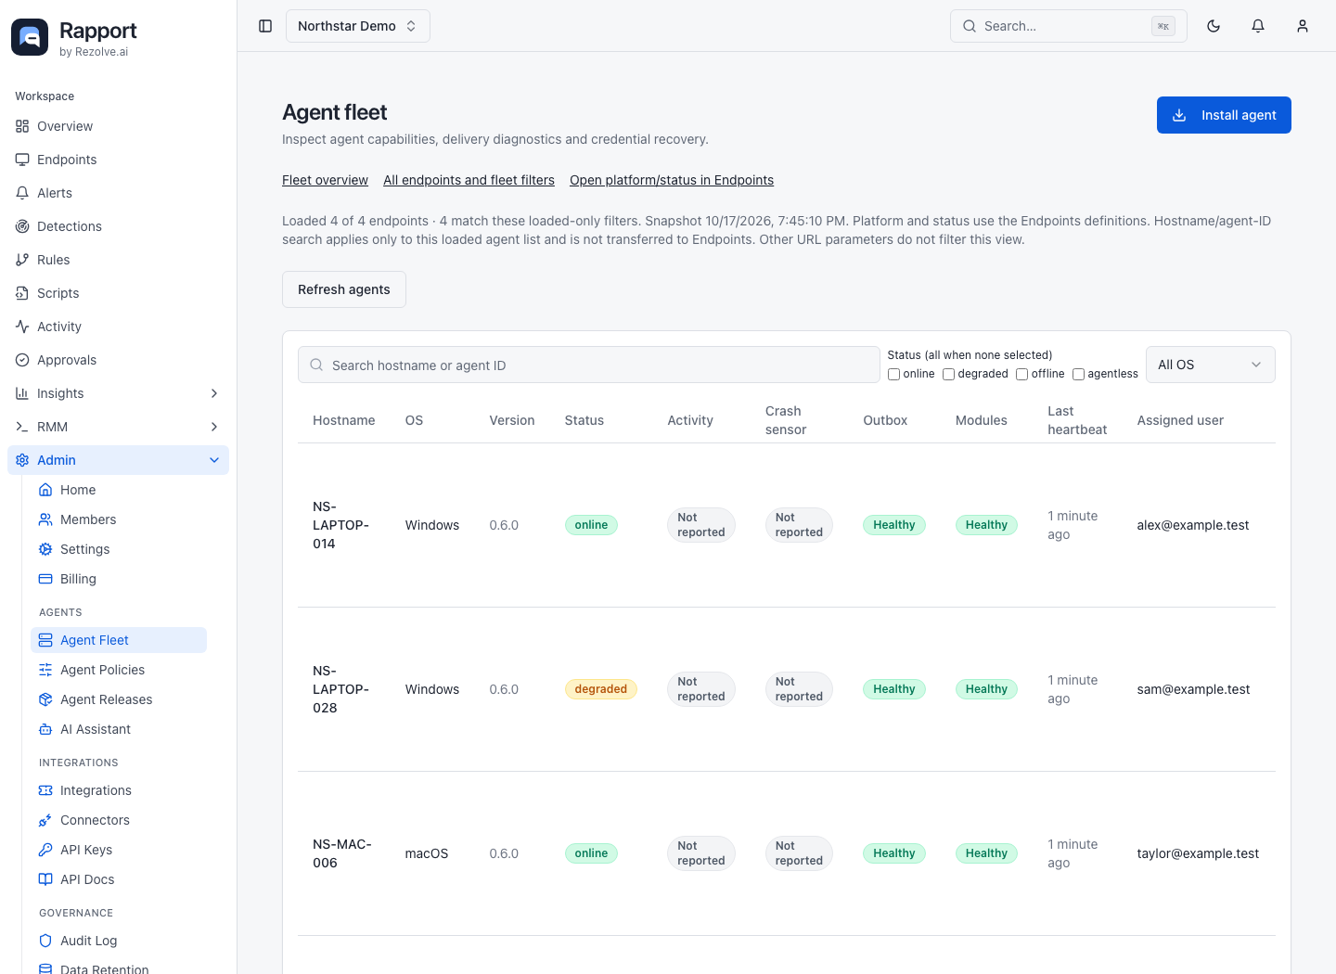Open Connectors integrations page
The width and height of the screenshot is (1336, 974).
(119, 820)
